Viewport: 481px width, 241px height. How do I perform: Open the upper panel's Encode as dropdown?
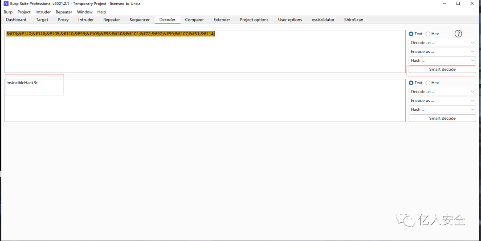point(442,52)
